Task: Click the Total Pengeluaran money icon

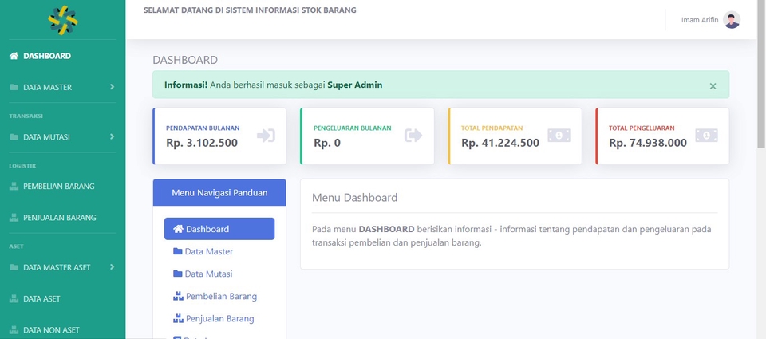Action: tap(706, 136)
